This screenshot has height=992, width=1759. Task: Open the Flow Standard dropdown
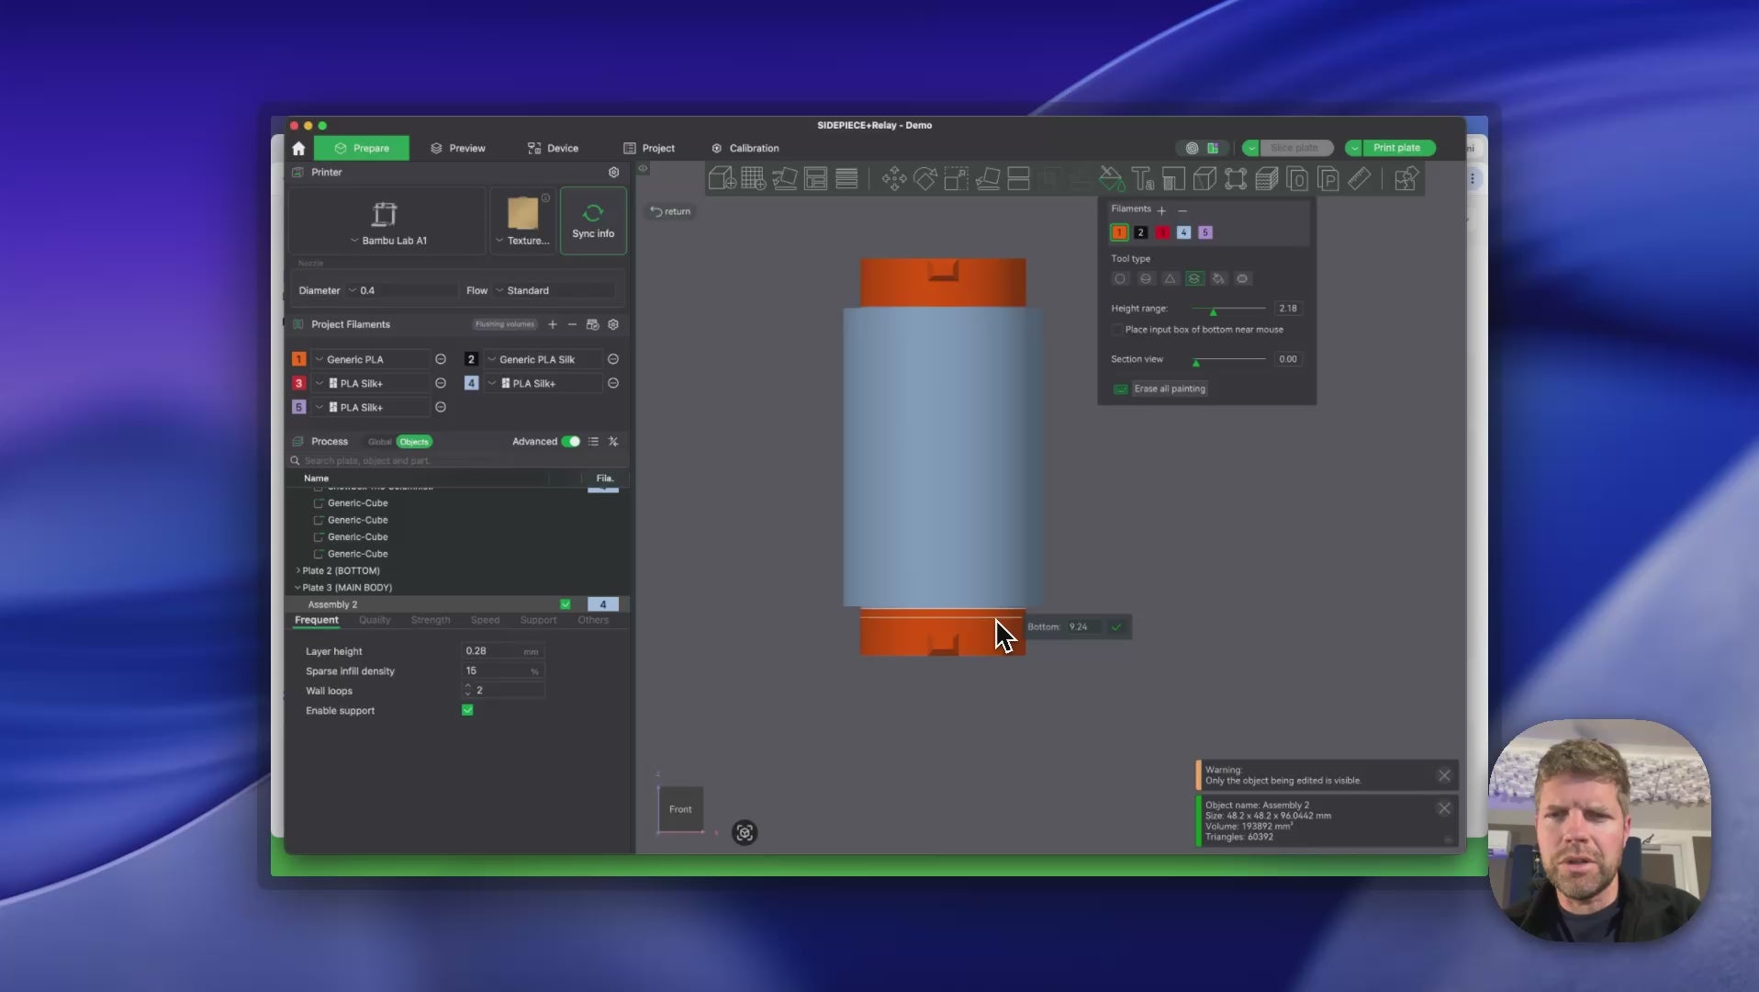tap(554, 291)
